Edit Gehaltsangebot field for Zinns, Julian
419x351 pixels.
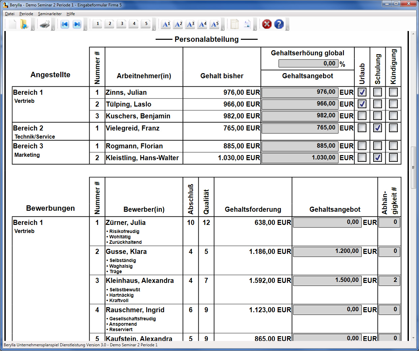(300, 92)
